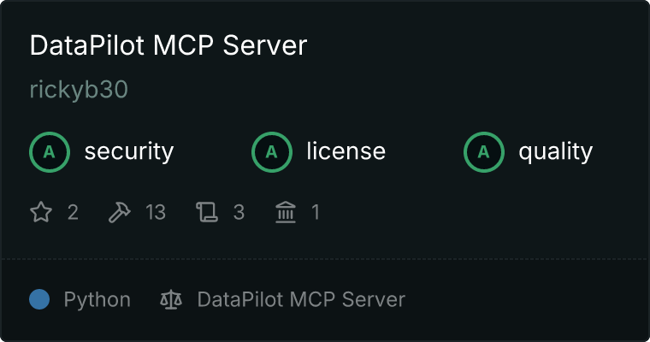Viewport: 650px width, 342px height.
Task: Open the DataPilot MCP Server title
Action: [168, 44]
